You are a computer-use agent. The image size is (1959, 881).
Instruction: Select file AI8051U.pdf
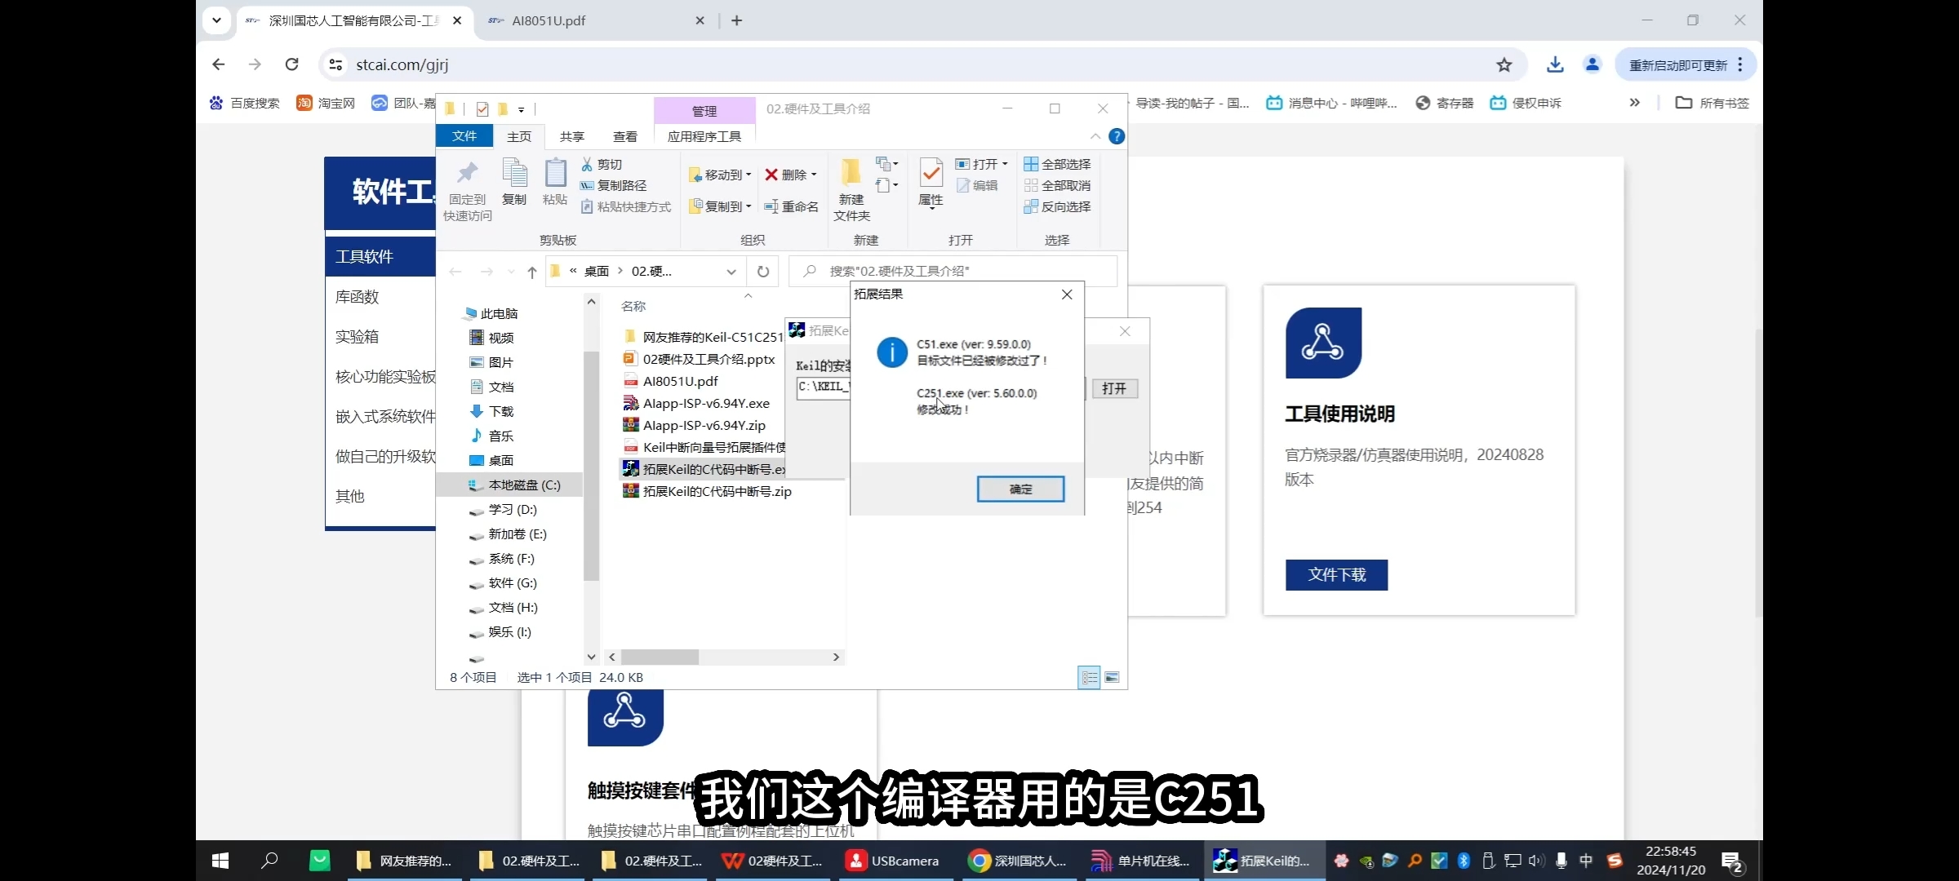point(671,381)
